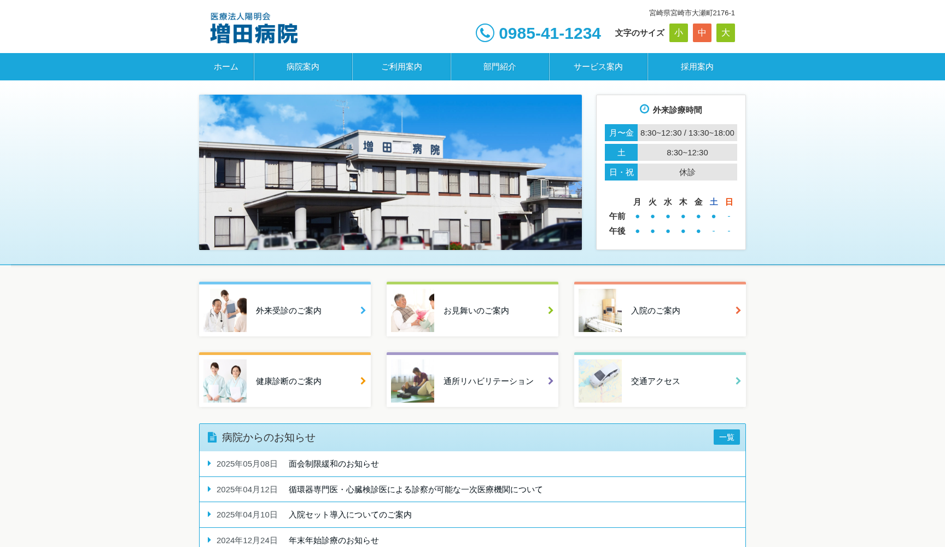
Task: Select the 小 text size option
Action: click(678, 33)
